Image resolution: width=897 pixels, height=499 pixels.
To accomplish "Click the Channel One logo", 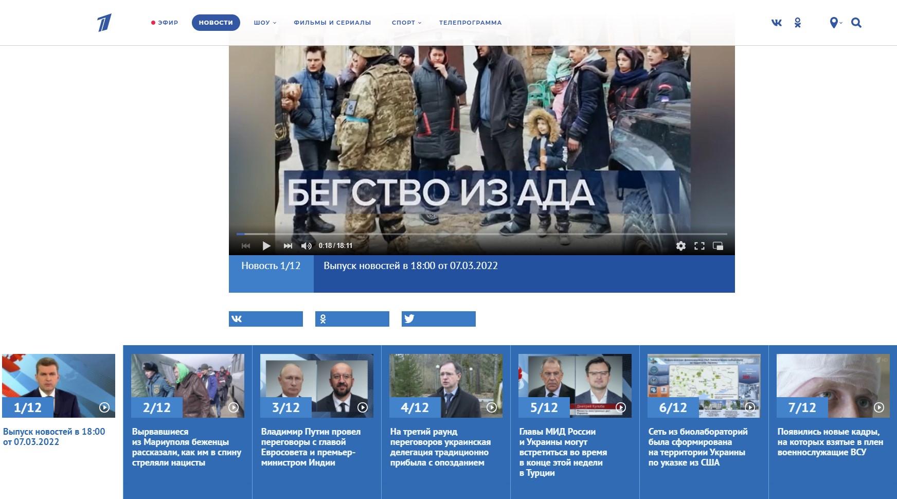I will click(x=104, y=23).
